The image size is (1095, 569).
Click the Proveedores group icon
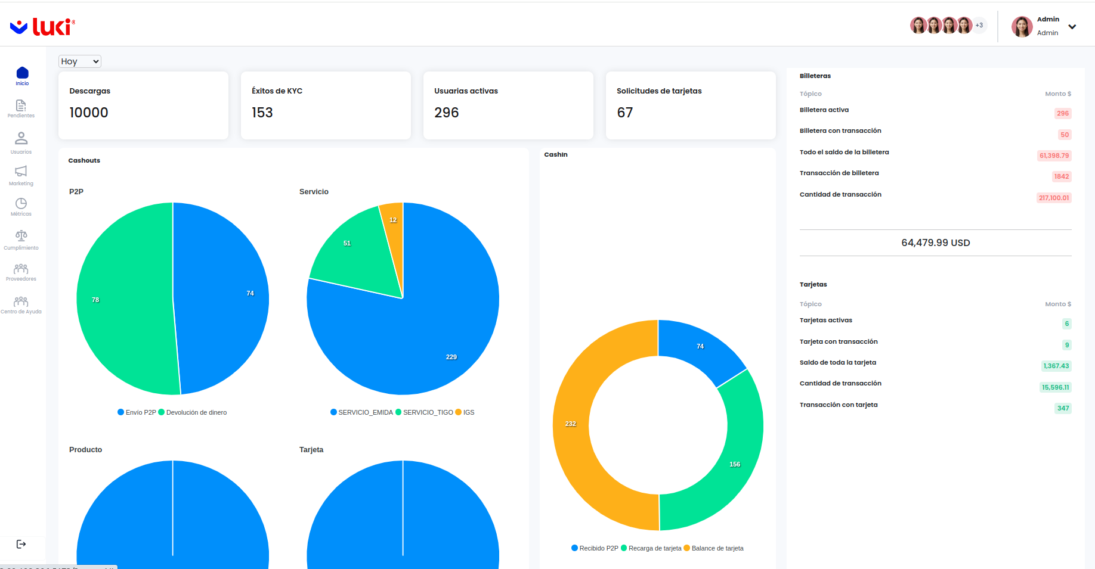21,269
